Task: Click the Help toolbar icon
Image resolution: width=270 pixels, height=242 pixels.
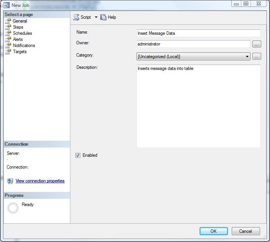Action: pyautogui.click(x=103, y=17)
